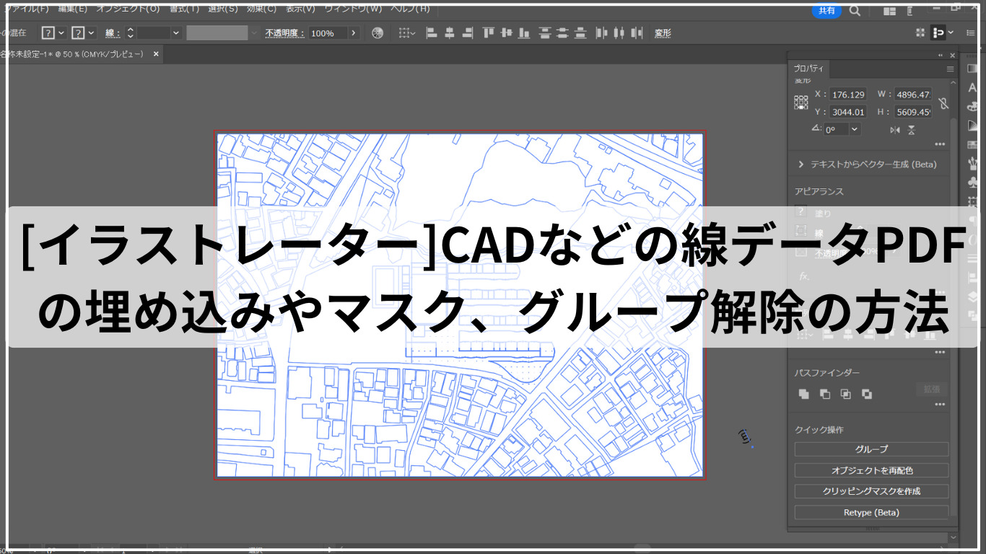Click the Pathfinder unite icon
This screenshot has width=986, height=554.
click(803, 394)
